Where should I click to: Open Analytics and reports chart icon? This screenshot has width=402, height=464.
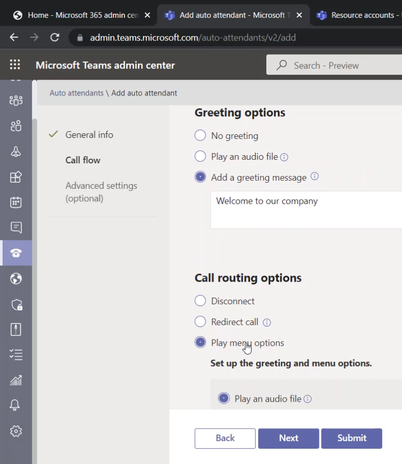tap(16, 380)
